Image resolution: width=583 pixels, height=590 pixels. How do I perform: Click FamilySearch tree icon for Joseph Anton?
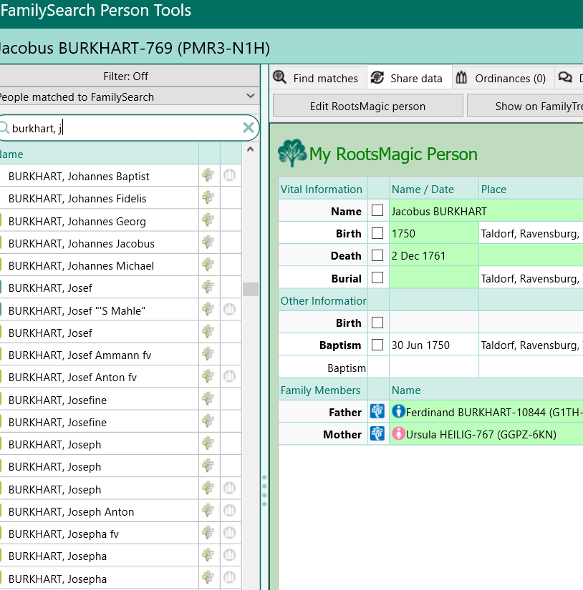[x=208, y=511]
